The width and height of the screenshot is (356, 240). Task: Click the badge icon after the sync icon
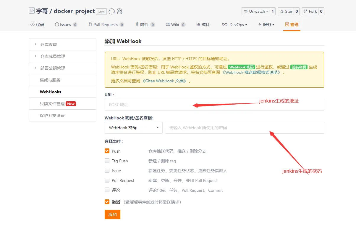click(119, 12)
